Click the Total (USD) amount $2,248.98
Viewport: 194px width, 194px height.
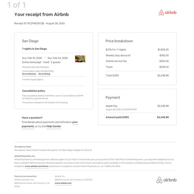(x=163, y=75)
